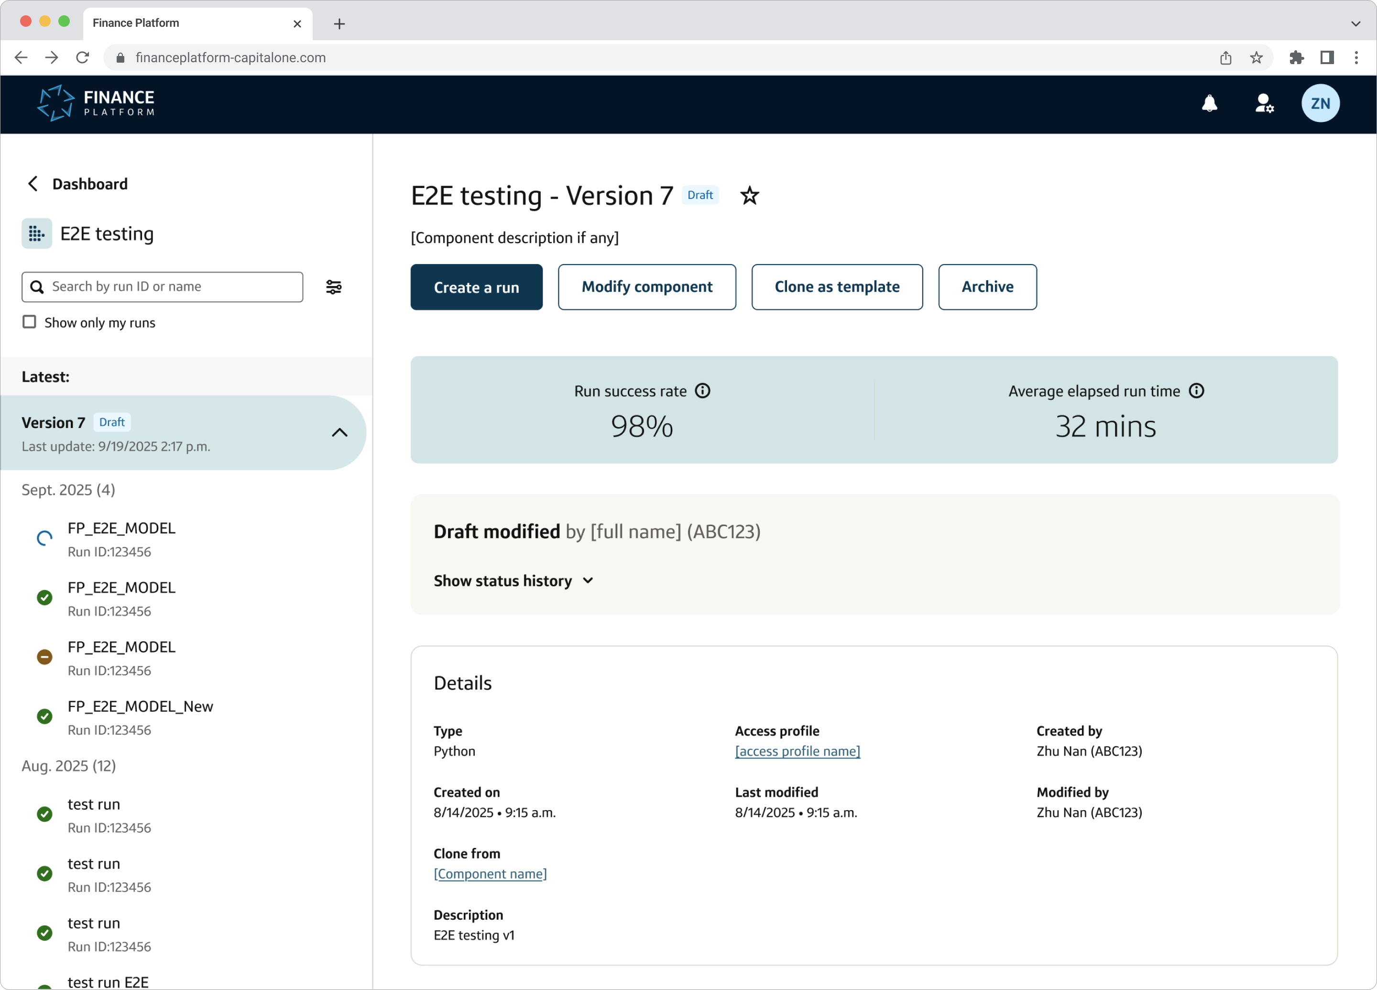Open browser extensions puzzle icon

pos(1296,58)
